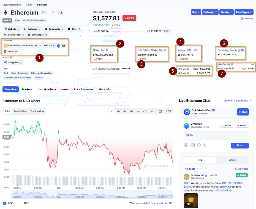256x209 pixels.
Task: Show CEX Vol info icon
Action: point(188,69)
